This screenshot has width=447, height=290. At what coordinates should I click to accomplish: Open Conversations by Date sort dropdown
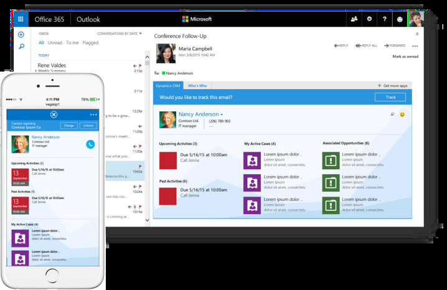(x=119, y=34)
